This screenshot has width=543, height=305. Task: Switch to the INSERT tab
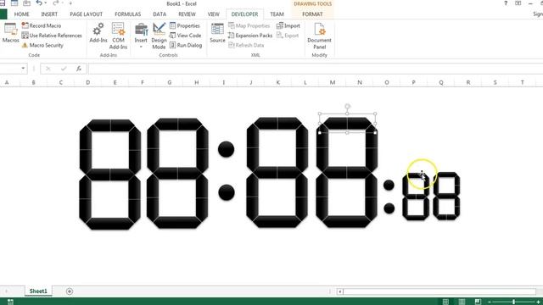click(x=49, y=14)
